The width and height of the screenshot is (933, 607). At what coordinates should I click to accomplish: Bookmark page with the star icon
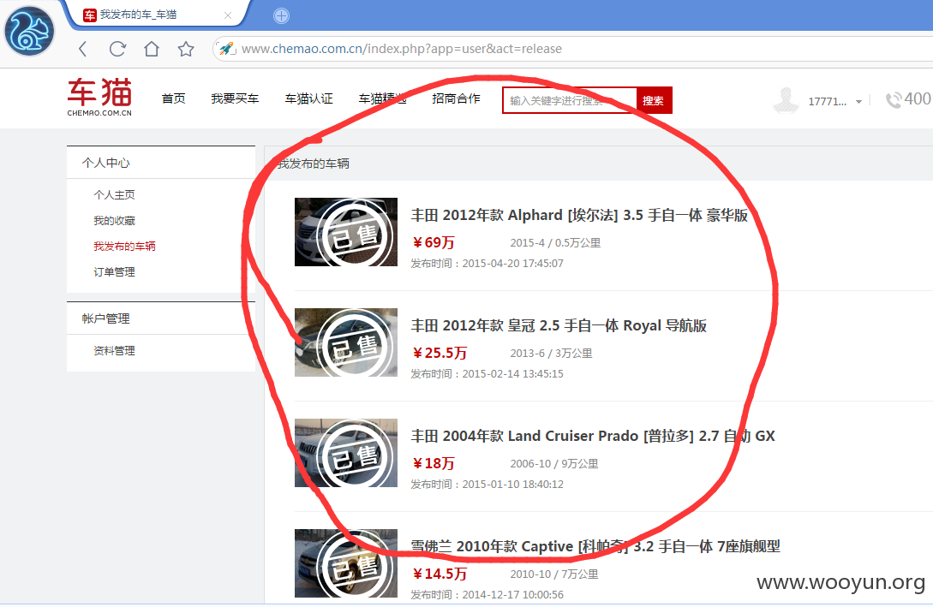[186, 49]
